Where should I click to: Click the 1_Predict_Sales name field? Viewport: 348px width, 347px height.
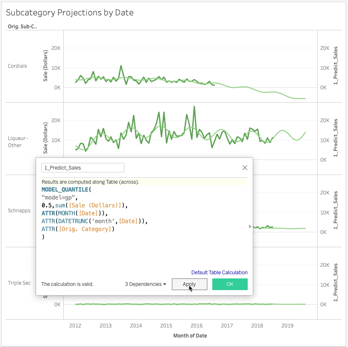(x=82, y=168)
